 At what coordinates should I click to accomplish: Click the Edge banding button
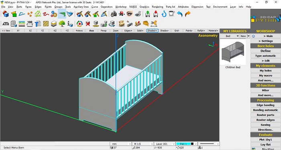265,105
